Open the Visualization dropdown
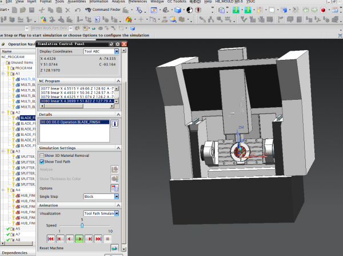343x256 pixels. click(117, 213)
